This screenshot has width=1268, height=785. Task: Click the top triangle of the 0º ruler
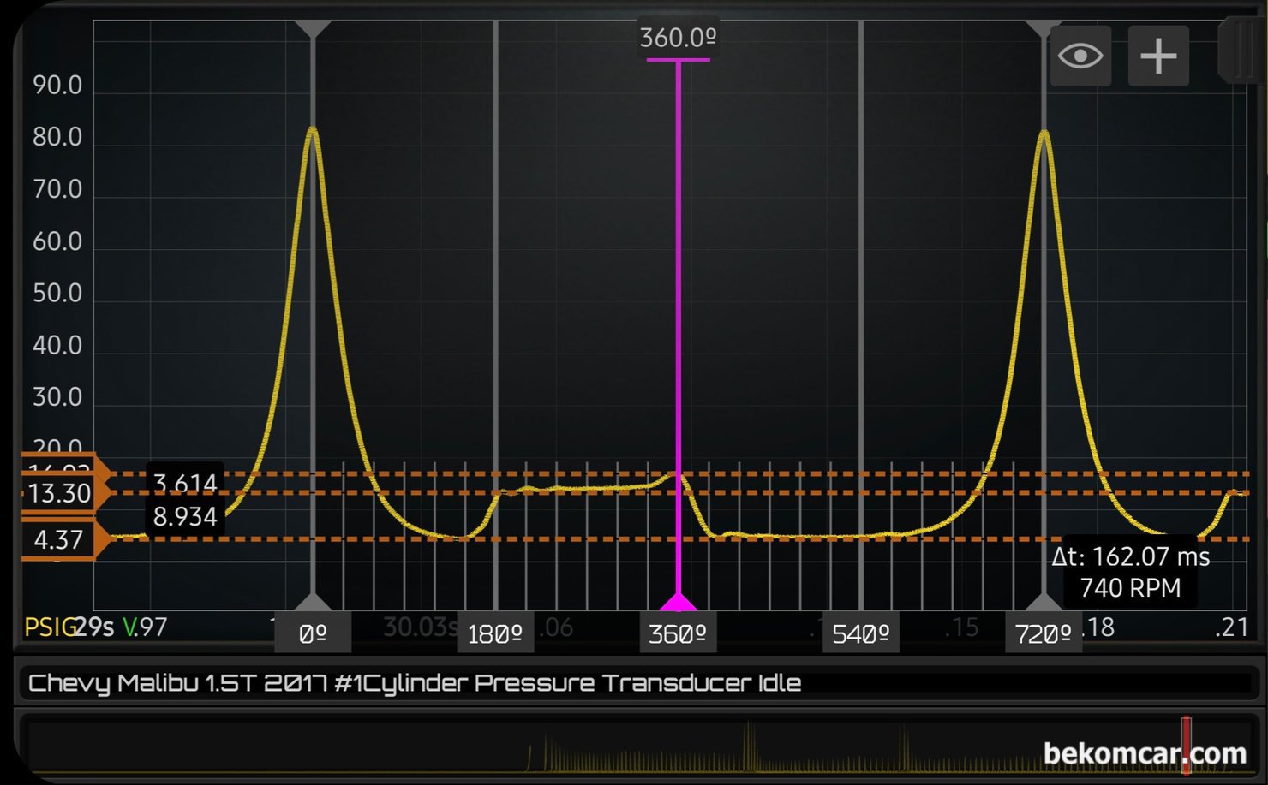click(313, 28)
